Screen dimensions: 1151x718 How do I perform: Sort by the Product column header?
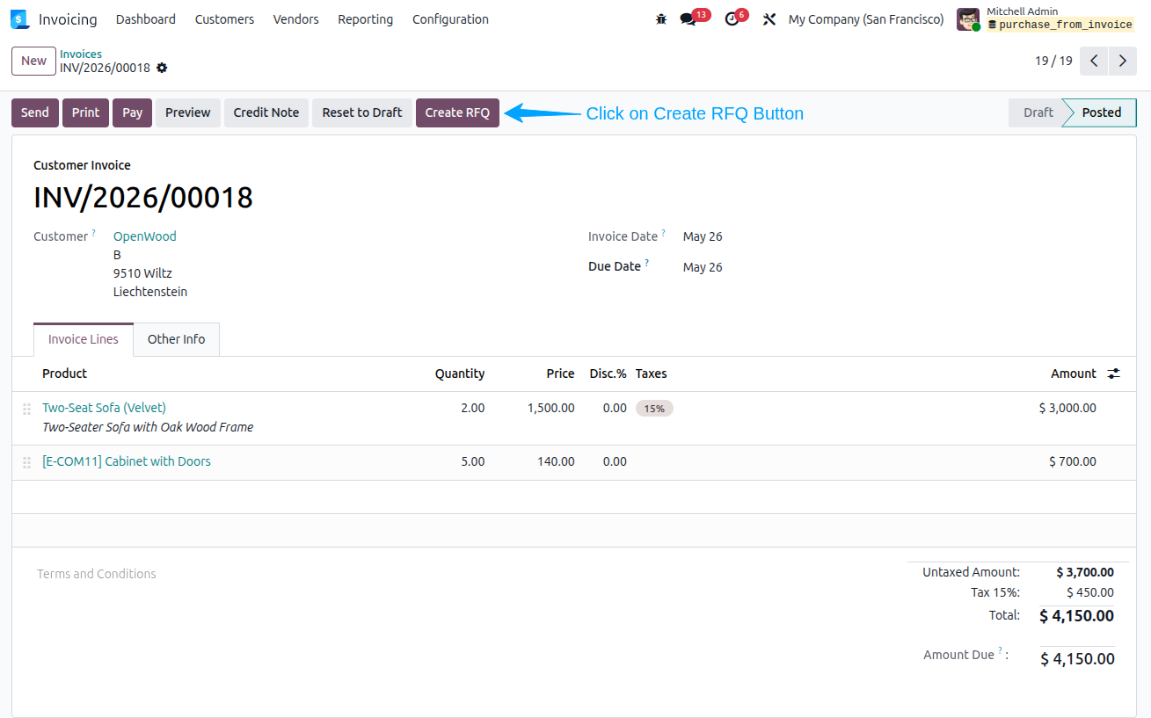tap(65, 374)
